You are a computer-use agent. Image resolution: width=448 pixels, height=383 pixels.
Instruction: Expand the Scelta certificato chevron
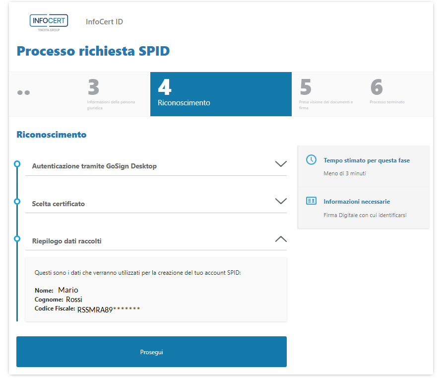point(281,201)
